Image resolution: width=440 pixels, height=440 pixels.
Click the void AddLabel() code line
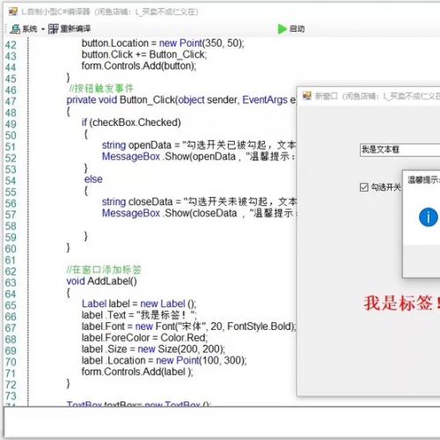(x=101, y=282)
